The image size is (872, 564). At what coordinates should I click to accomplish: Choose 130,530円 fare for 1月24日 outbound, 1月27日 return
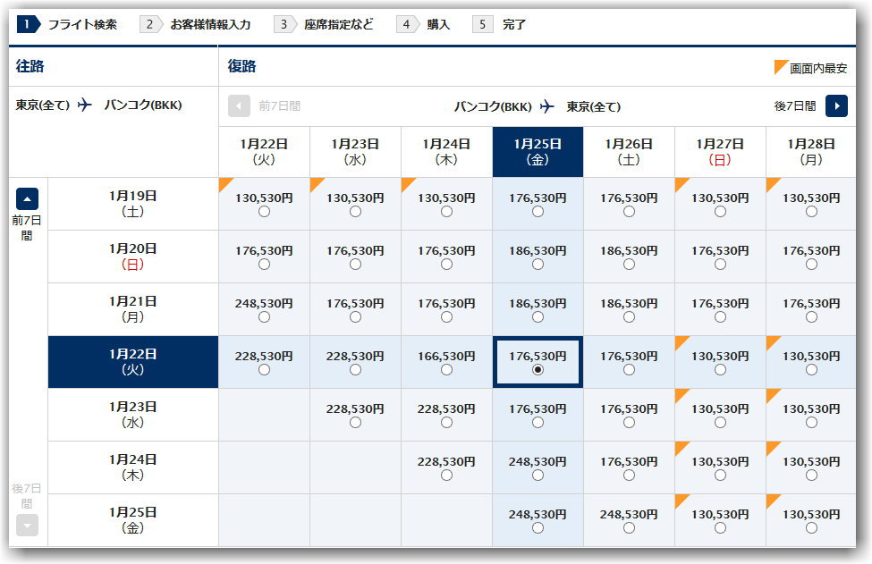tap(720, 476)
